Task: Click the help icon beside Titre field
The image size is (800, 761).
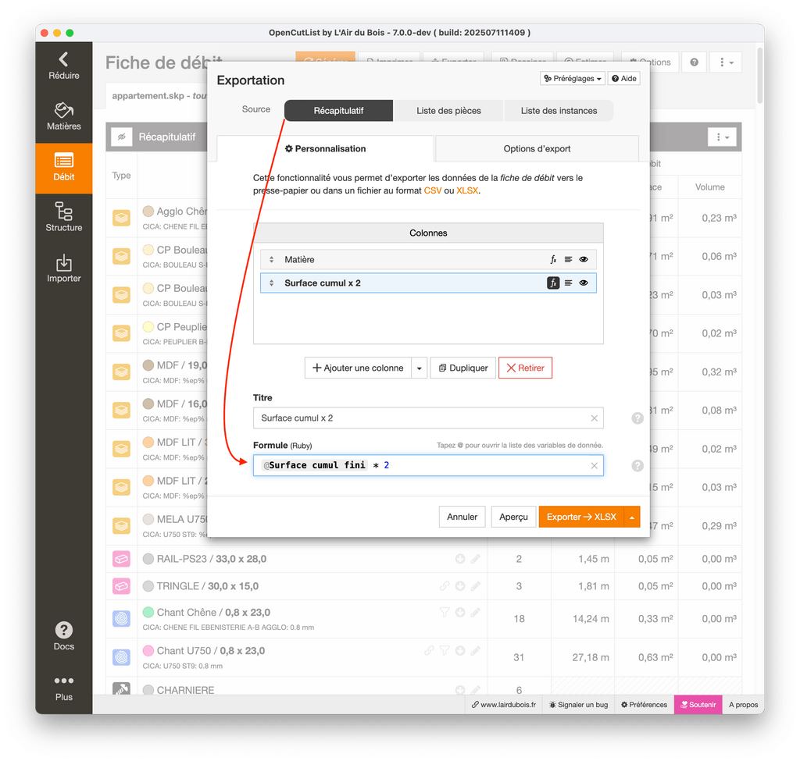Action: pos(637,418)
